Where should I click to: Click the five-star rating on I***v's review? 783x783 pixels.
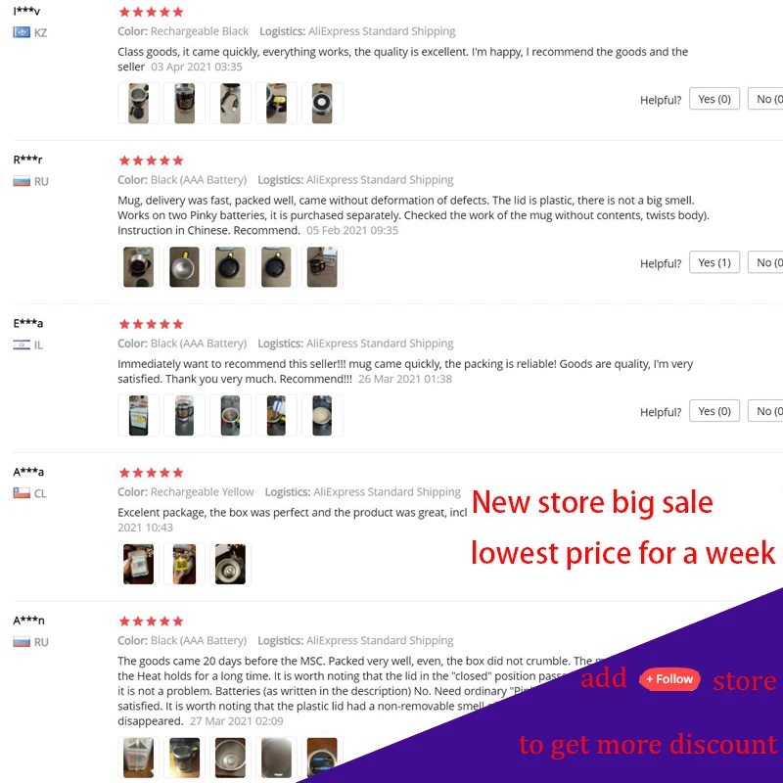pyautogui.click(x=152, y=12)
